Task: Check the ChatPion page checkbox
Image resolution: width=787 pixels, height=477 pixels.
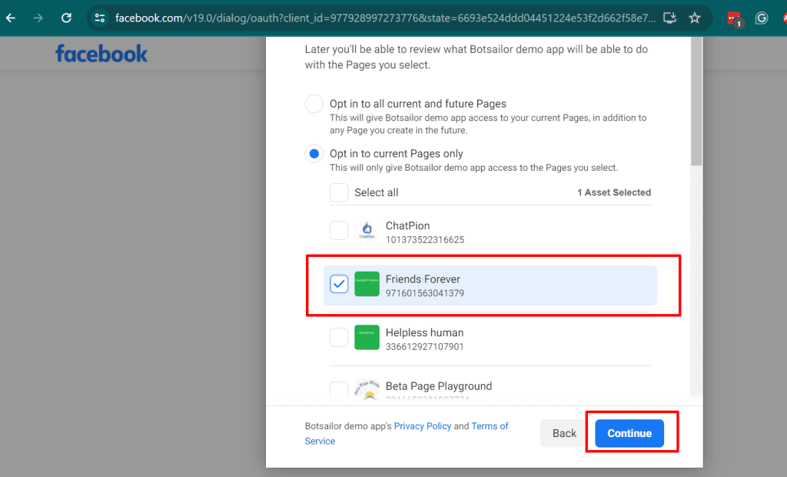Action: 339,230
